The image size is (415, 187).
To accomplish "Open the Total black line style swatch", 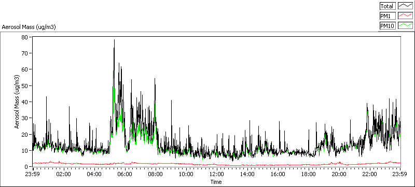I will (x=406, y=6).
